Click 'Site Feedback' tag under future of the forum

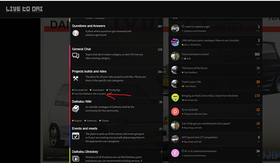[190, 73]
